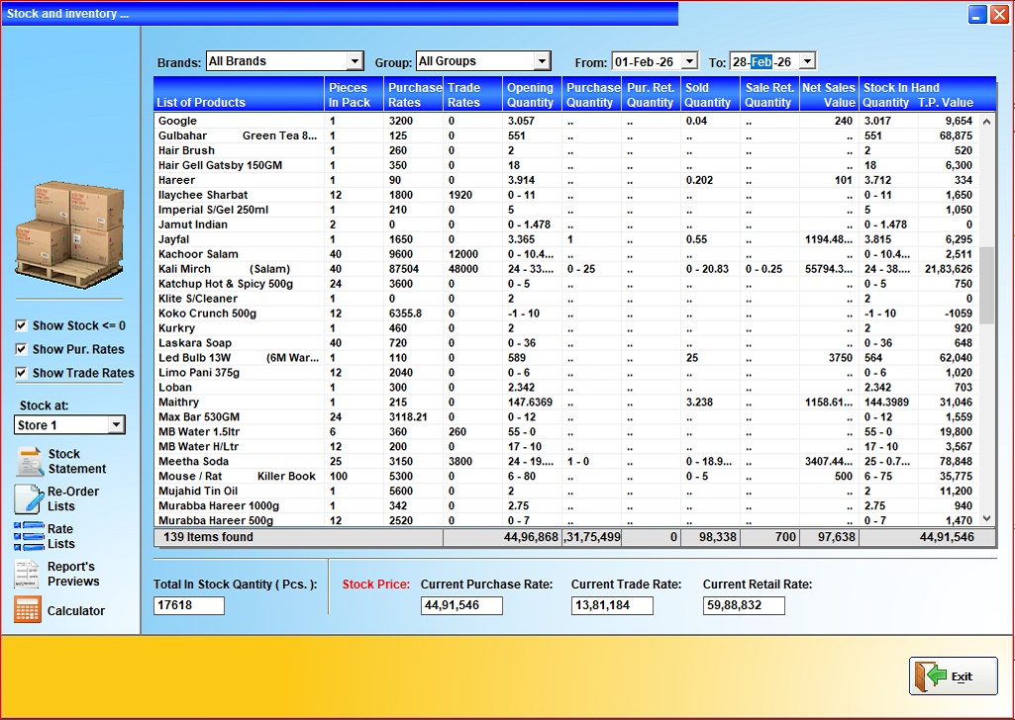Click the Opening Quantity column header

point(532,94)
